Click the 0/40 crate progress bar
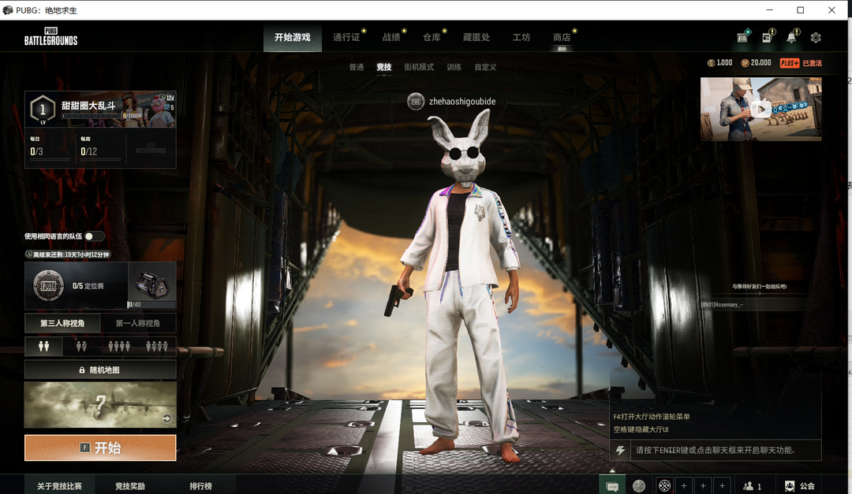The image size is (852, 494). (151, 304)
